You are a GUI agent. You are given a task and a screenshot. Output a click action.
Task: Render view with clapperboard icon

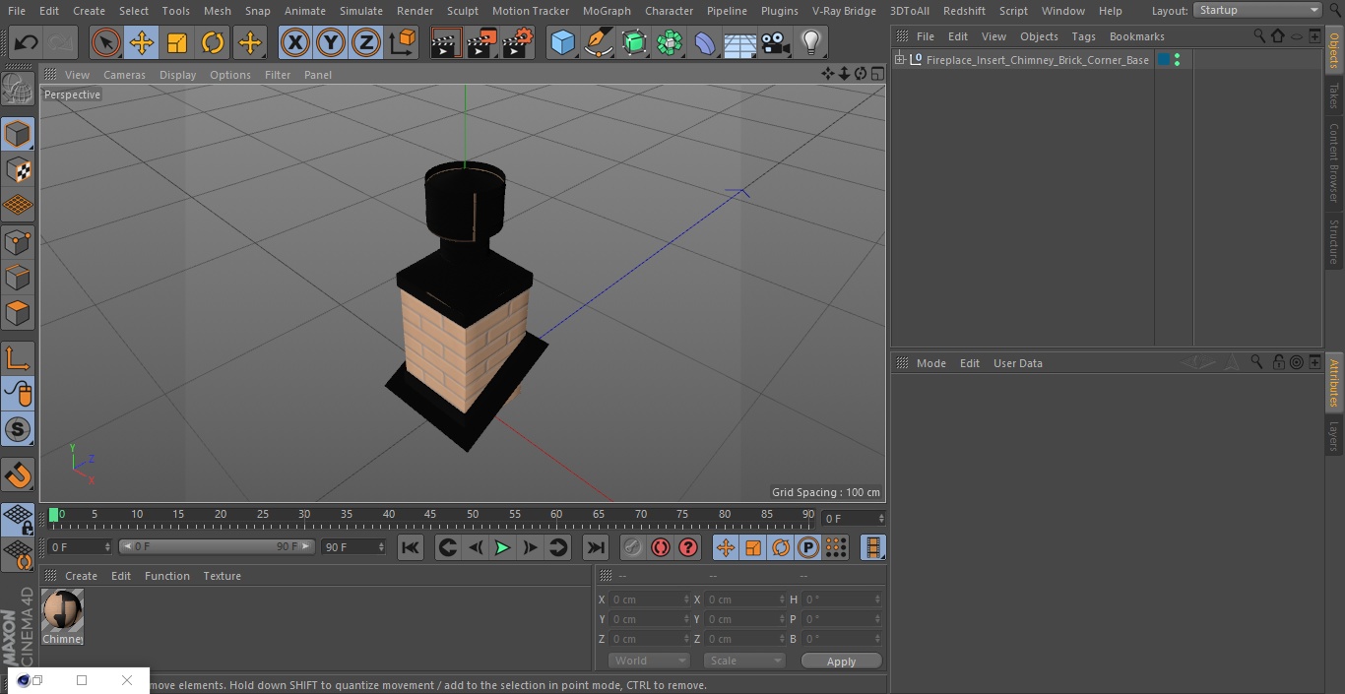(x=446, y=42)
